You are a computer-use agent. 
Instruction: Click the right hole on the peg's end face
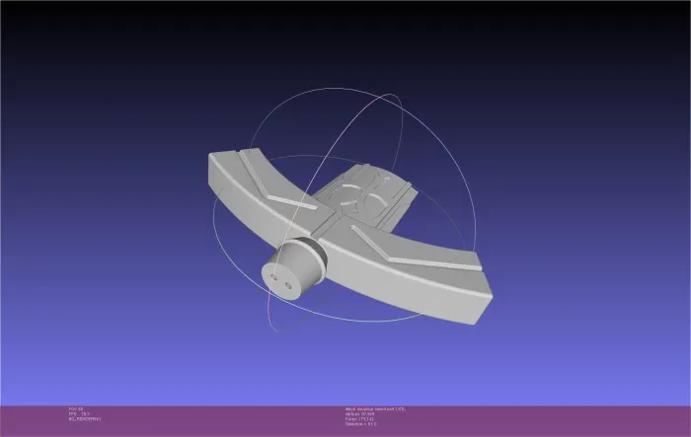coord(288,286)
